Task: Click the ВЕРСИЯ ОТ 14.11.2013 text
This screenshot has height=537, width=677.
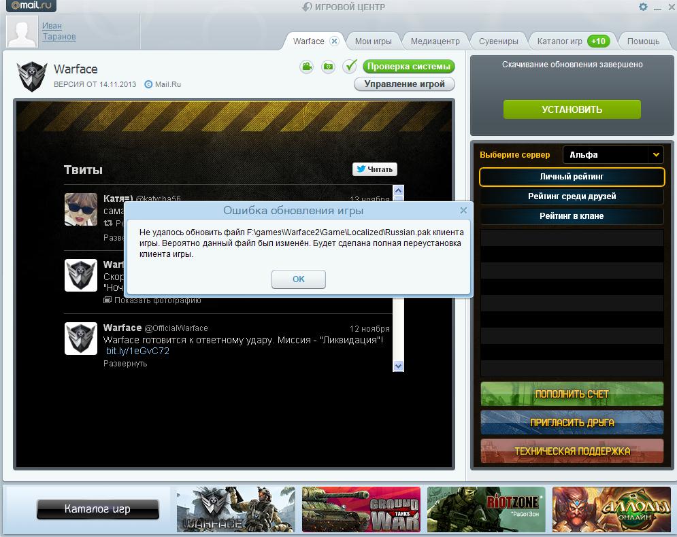Action: [95, 84]
